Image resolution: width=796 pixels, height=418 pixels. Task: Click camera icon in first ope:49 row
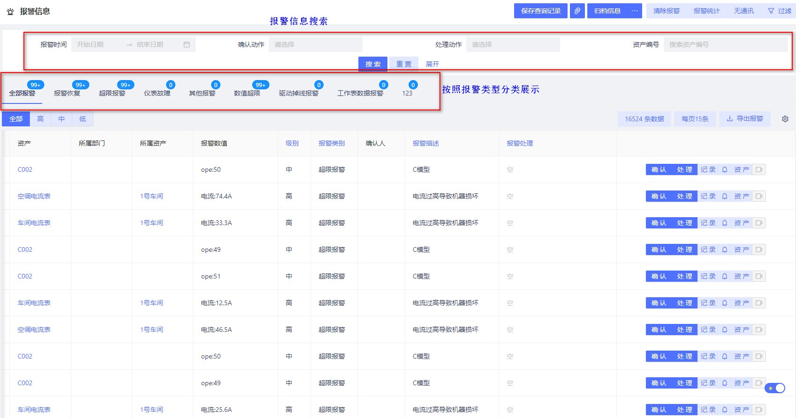759,249
